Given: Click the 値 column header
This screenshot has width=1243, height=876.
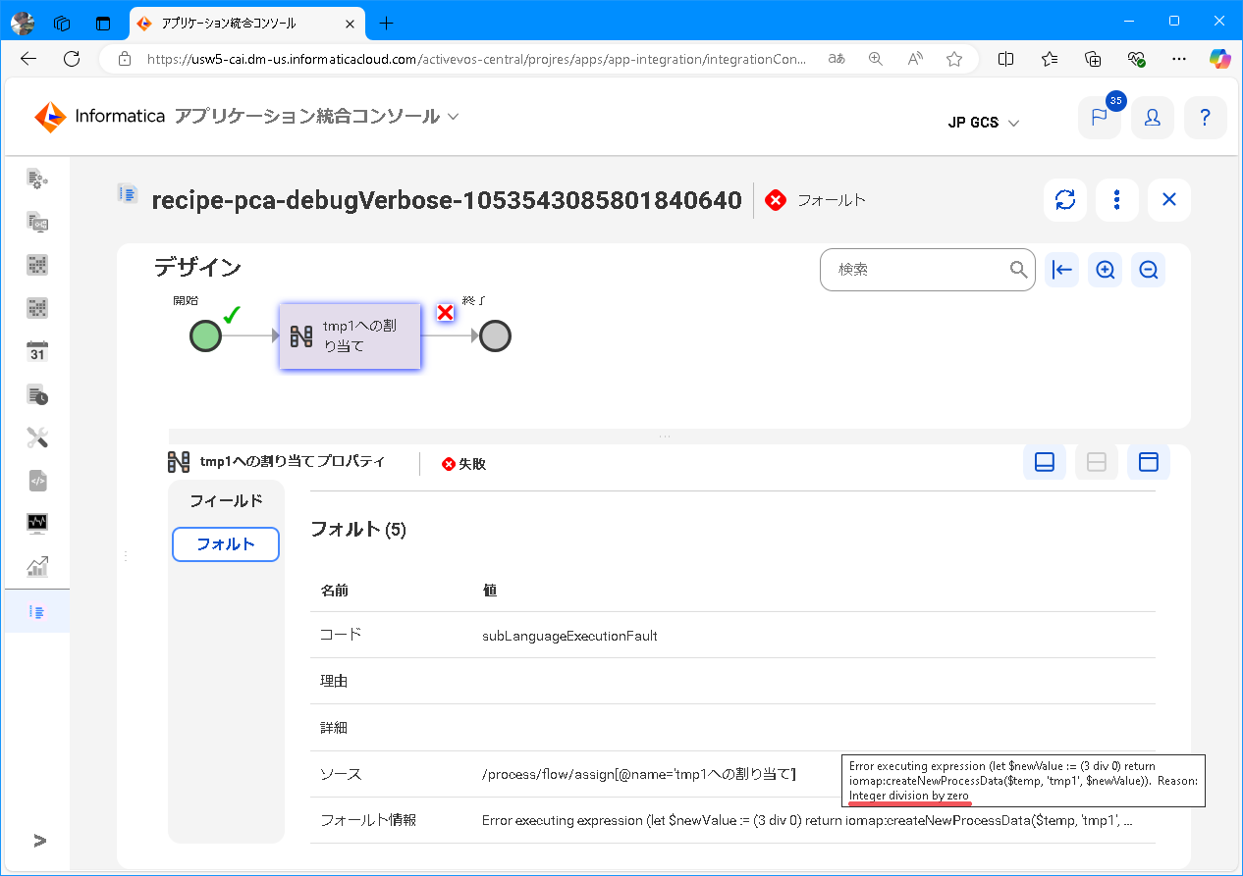Looking at the screenshot, I should pyautogui.click(x=489, y=591).
